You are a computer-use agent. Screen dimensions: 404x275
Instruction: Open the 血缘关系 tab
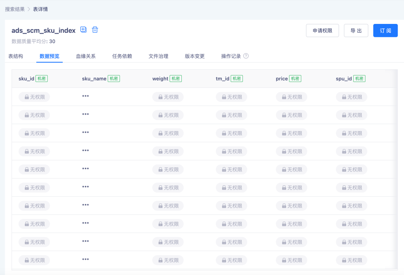pos(86,56)
